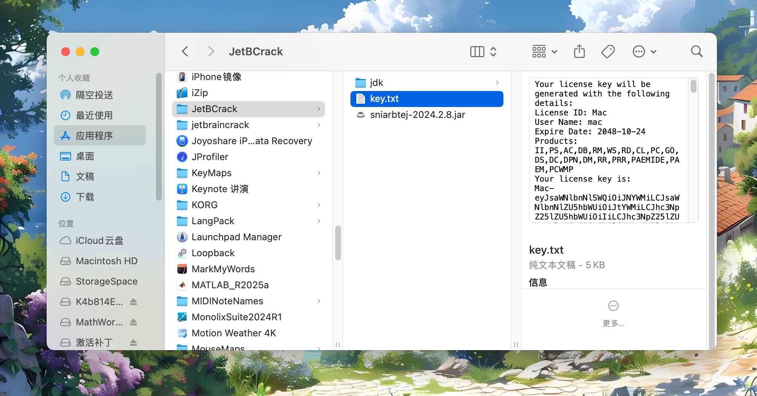Click the 更多 ellipsis icon
This screenshot has width=757, height=396.
point(613,306)
